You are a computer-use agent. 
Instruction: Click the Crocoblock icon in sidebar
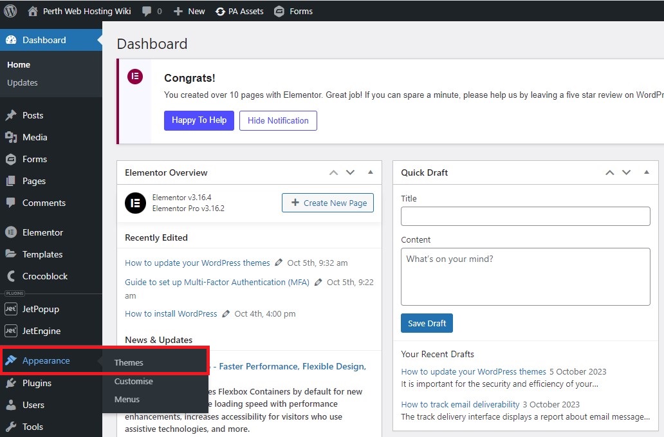(x=12, y=276)
